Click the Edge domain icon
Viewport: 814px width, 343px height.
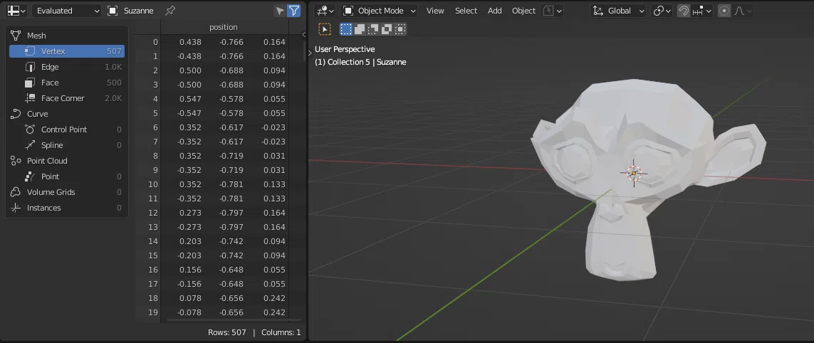point(31,67)
